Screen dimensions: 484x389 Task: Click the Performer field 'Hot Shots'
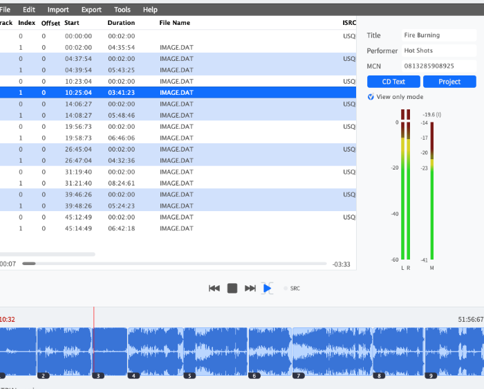438,51
